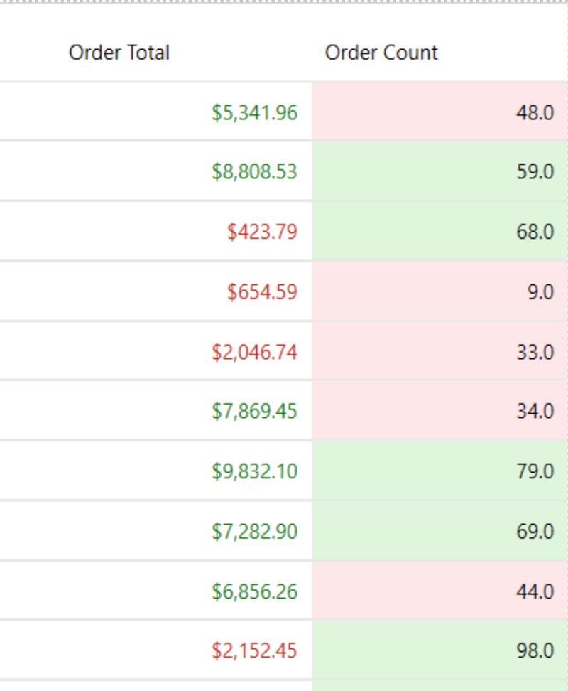Image resolution: width=568 pixels, height=691 pixels.
Task: Select the $9,832.10 order total cell
Action: pyautogui.click(x=254, y=471)
